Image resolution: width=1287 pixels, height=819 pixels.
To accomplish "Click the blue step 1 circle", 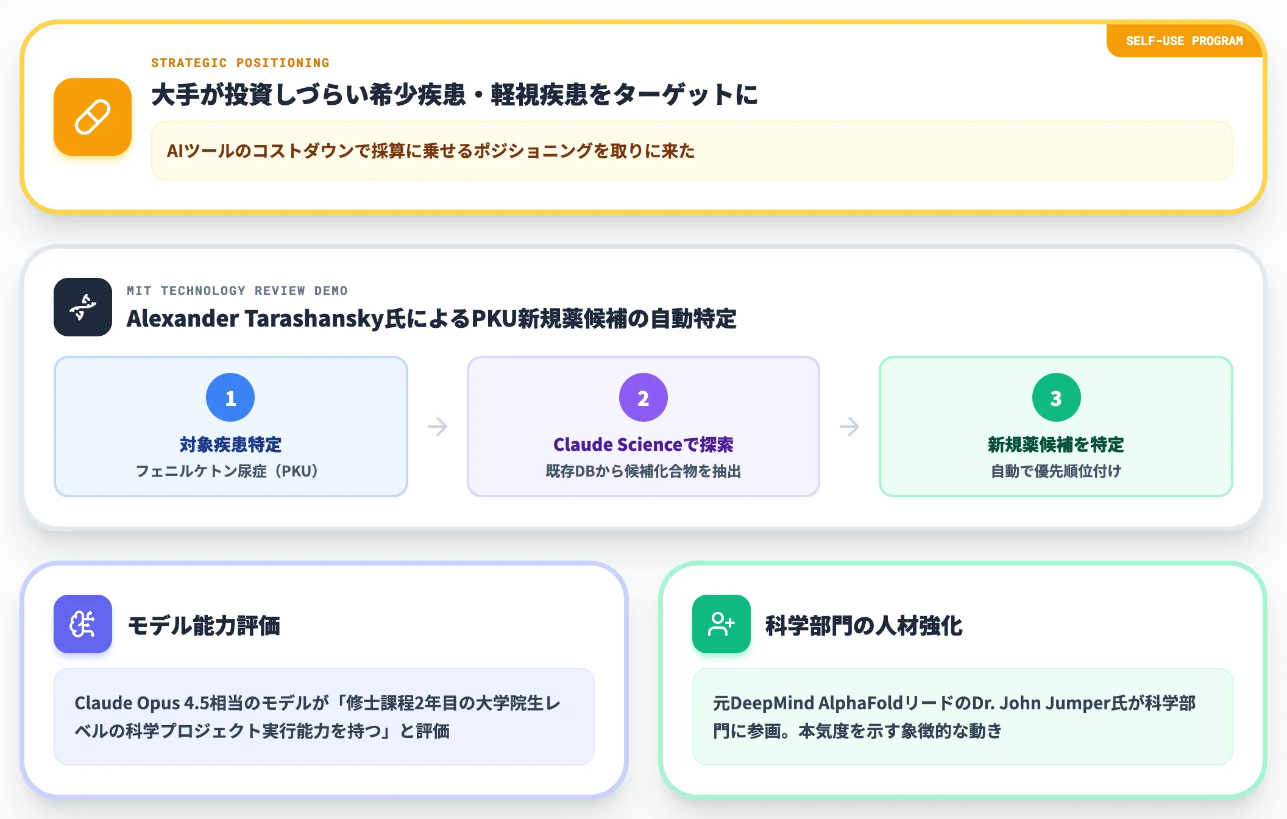I will [x=230, y=397].
